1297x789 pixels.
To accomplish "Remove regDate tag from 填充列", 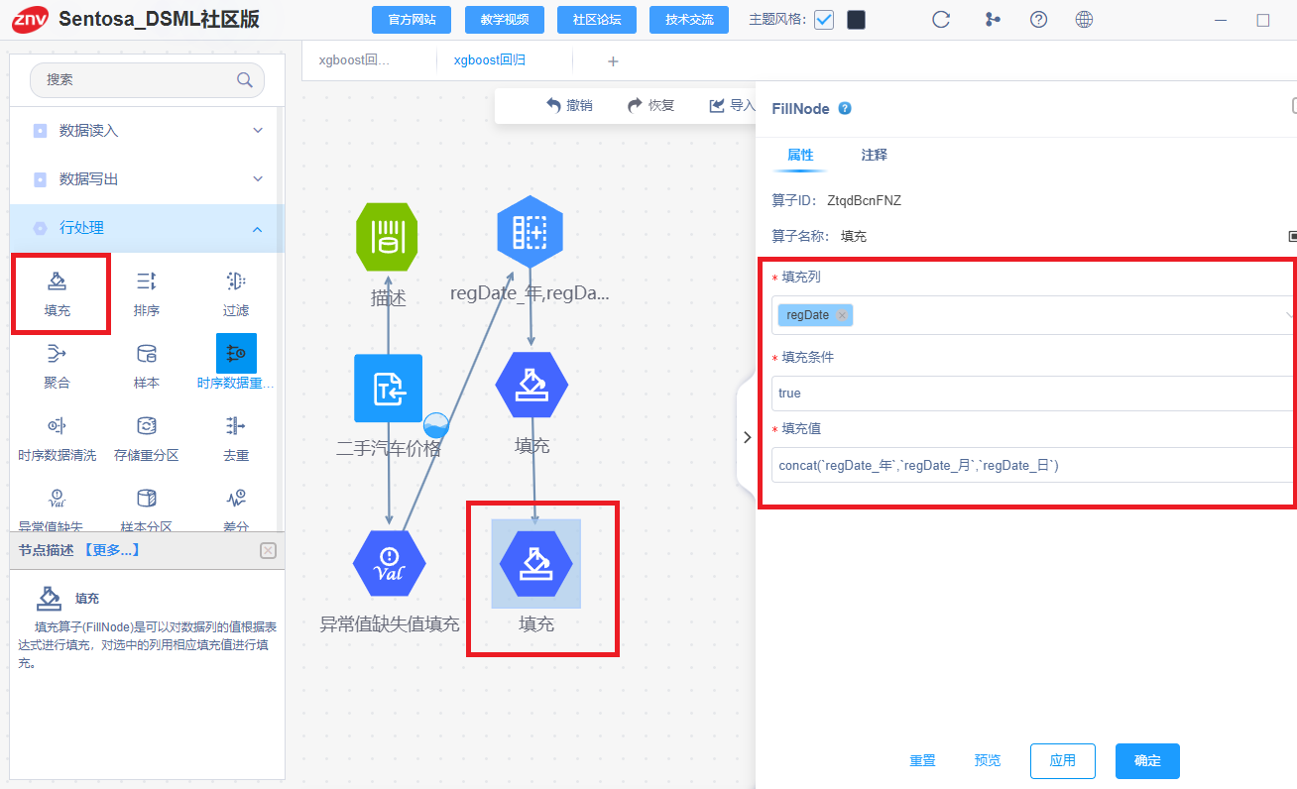I will (842, 315).
